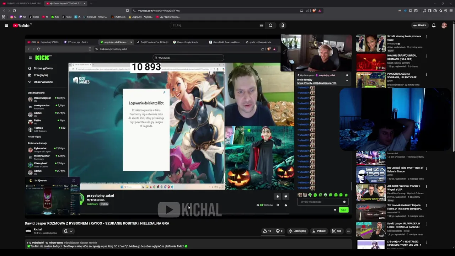
Task: Open the Brave Shields lion icon
Action: point(314,11)
